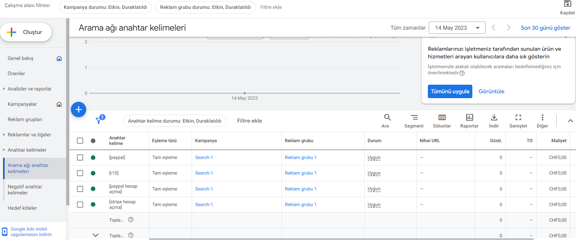Click the Diğer three-dot menu
The width and height of the screenshot is (576, 240).
(542, 117)
